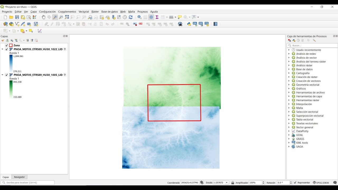This screenshot has width=338, height=190.
Task: Refresh the map canvas with blue arrows icon
Action: point(130,17)
